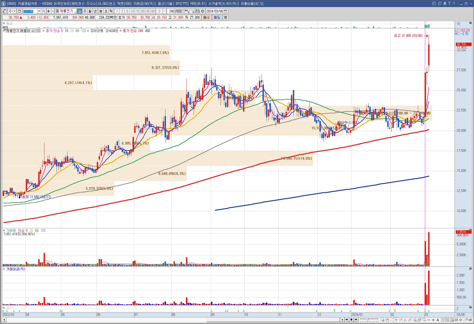Click the stop button in bottom controls
Screen dimensions: 474x324
click(351, 320)
